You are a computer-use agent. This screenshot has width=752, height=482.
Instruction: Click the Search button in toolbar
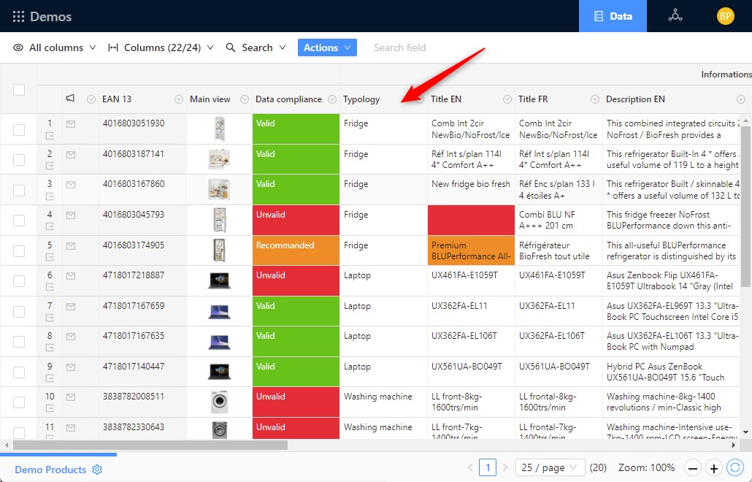249,47
